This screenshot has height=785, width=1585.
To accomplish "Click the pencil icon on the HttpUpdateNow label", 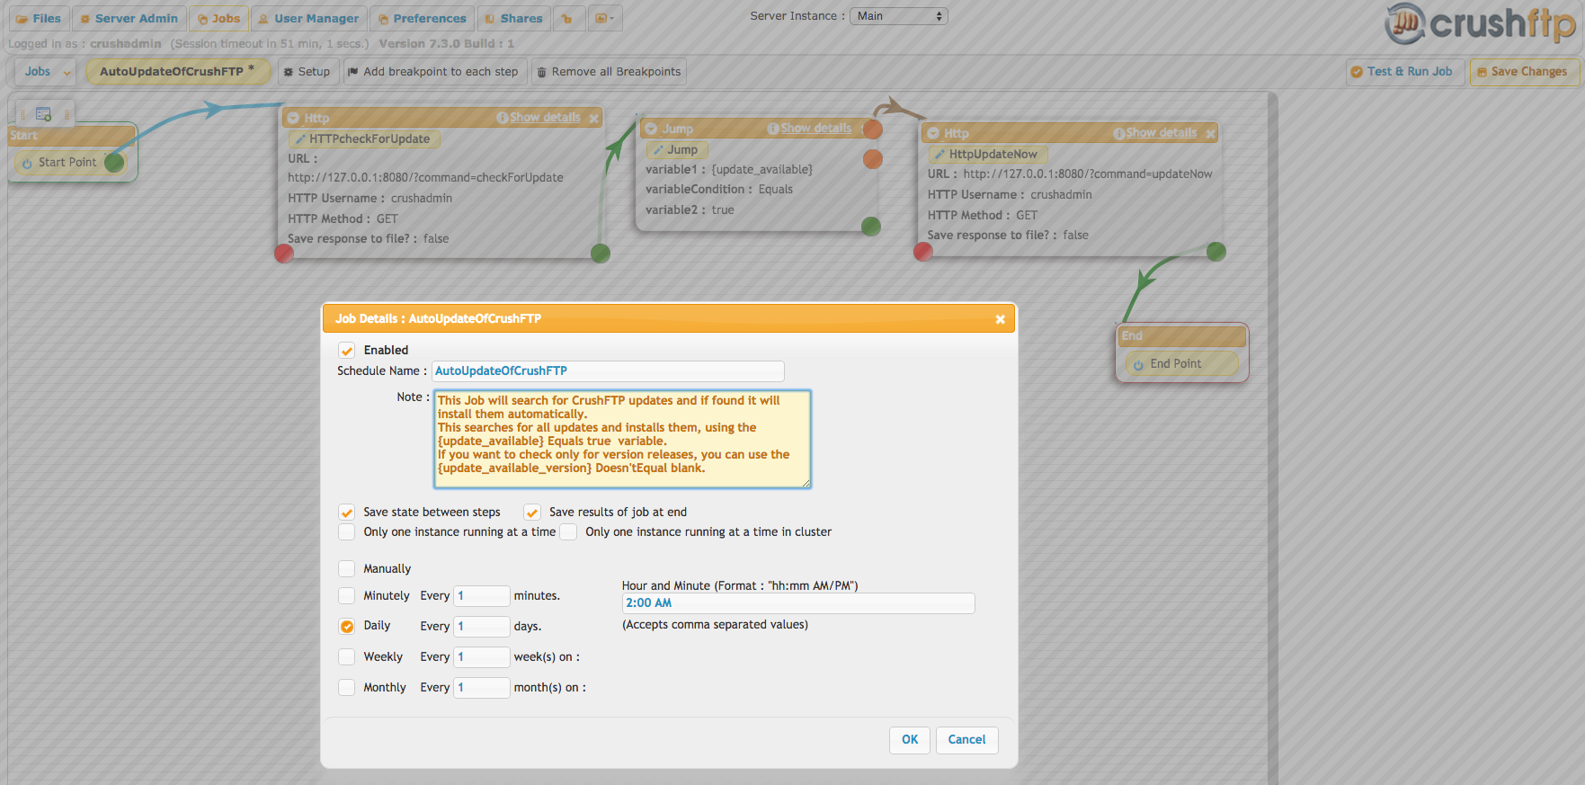I will point(939,155).
